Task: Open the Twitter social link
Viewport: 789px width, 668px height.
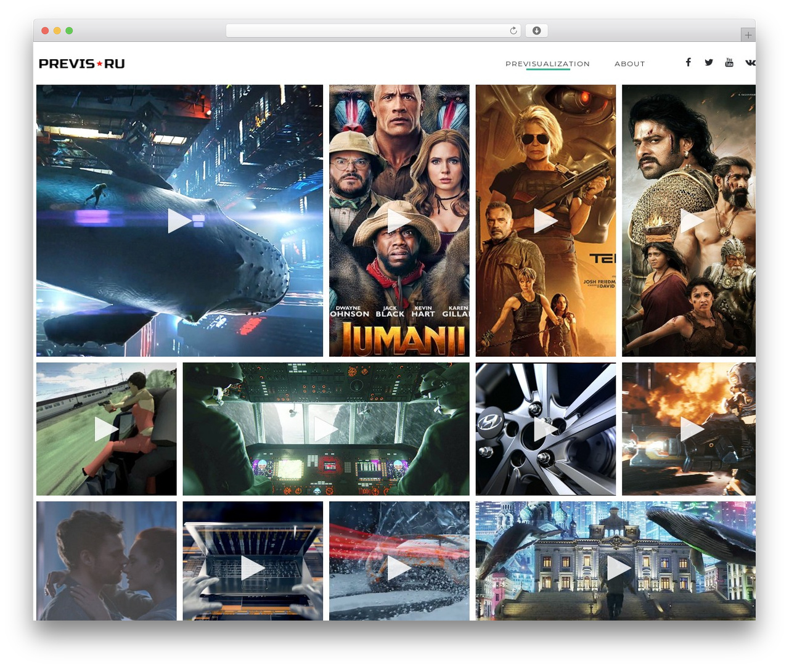Action: pyautogui.click(x=709, y=62)
